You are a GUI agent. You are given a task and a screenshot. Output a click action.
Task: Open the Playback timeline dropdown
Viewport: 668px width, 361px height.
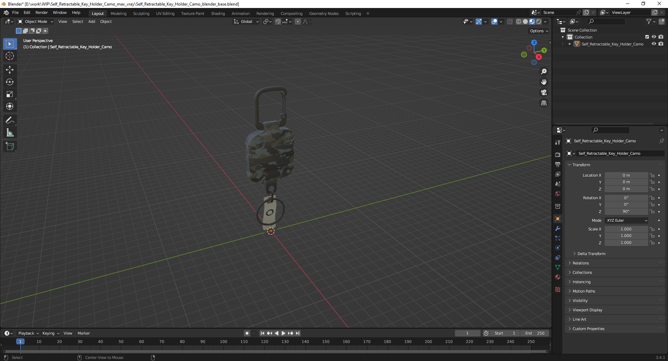[x=28, y=333]
